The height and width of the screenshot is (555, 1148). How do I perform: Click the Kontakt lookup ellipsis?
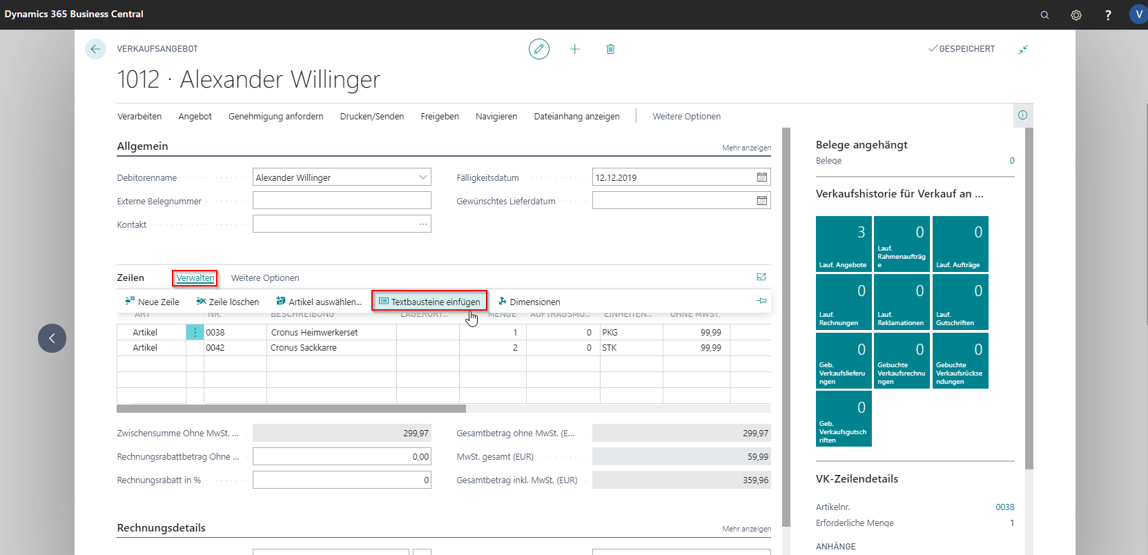click(x=422, y=224)
